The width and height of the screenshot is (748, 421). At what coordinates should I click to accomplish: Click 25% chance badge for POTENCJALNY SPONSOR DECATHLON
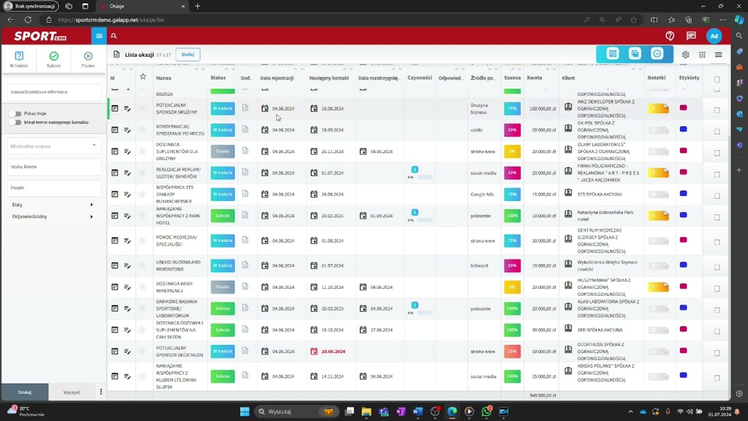coord(512,351)
